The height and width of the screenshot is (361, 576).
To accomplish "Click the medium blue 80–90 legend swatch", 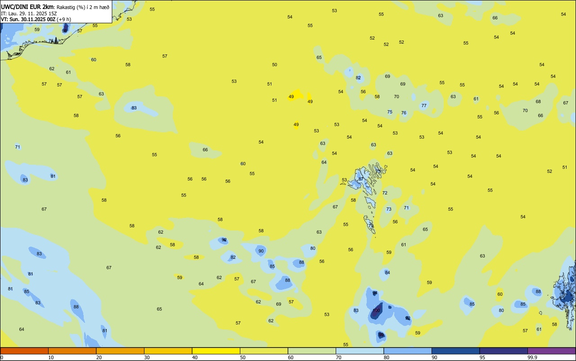I will point(408,351).
